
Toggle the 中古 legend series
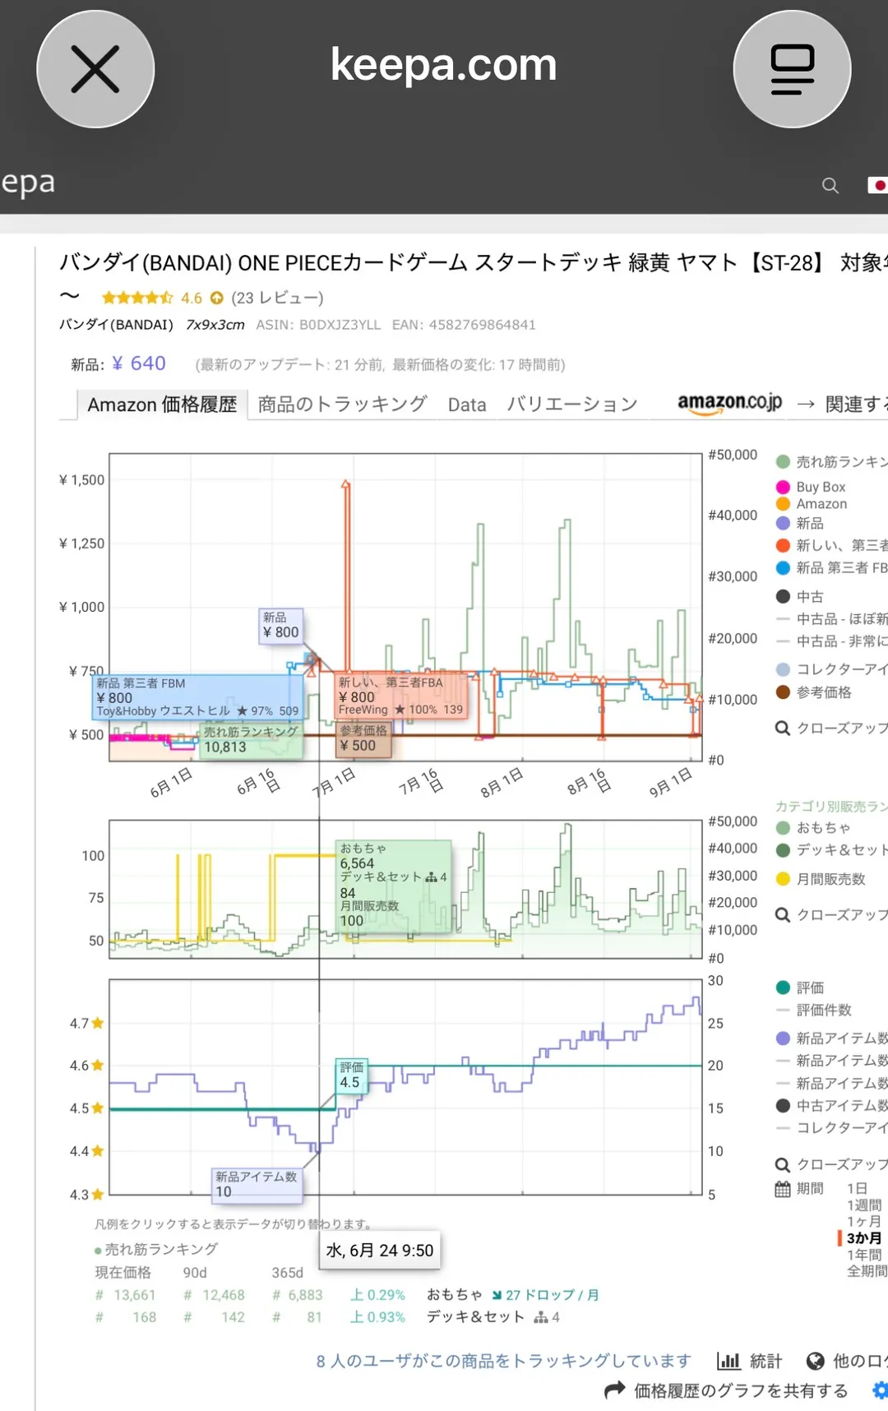click(800, 596)
